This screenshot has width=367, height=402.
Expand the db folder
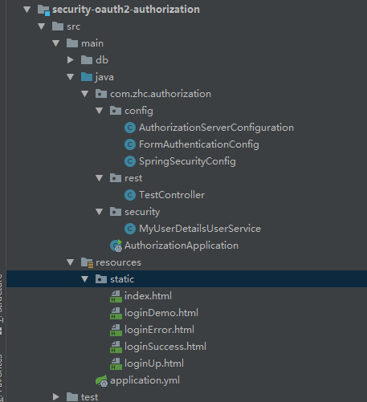pos(71,60)
